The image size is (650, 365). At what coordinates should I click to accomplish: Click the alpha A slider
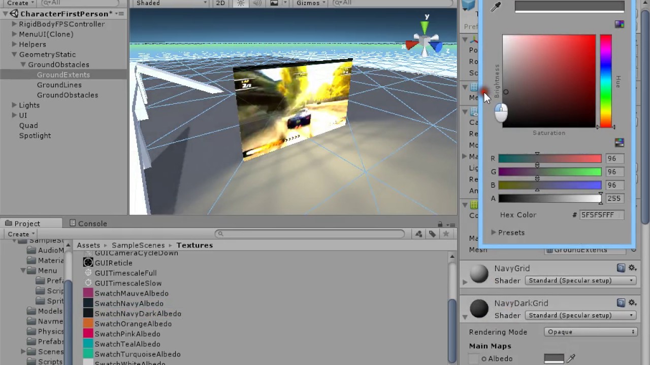click(550, 198)
